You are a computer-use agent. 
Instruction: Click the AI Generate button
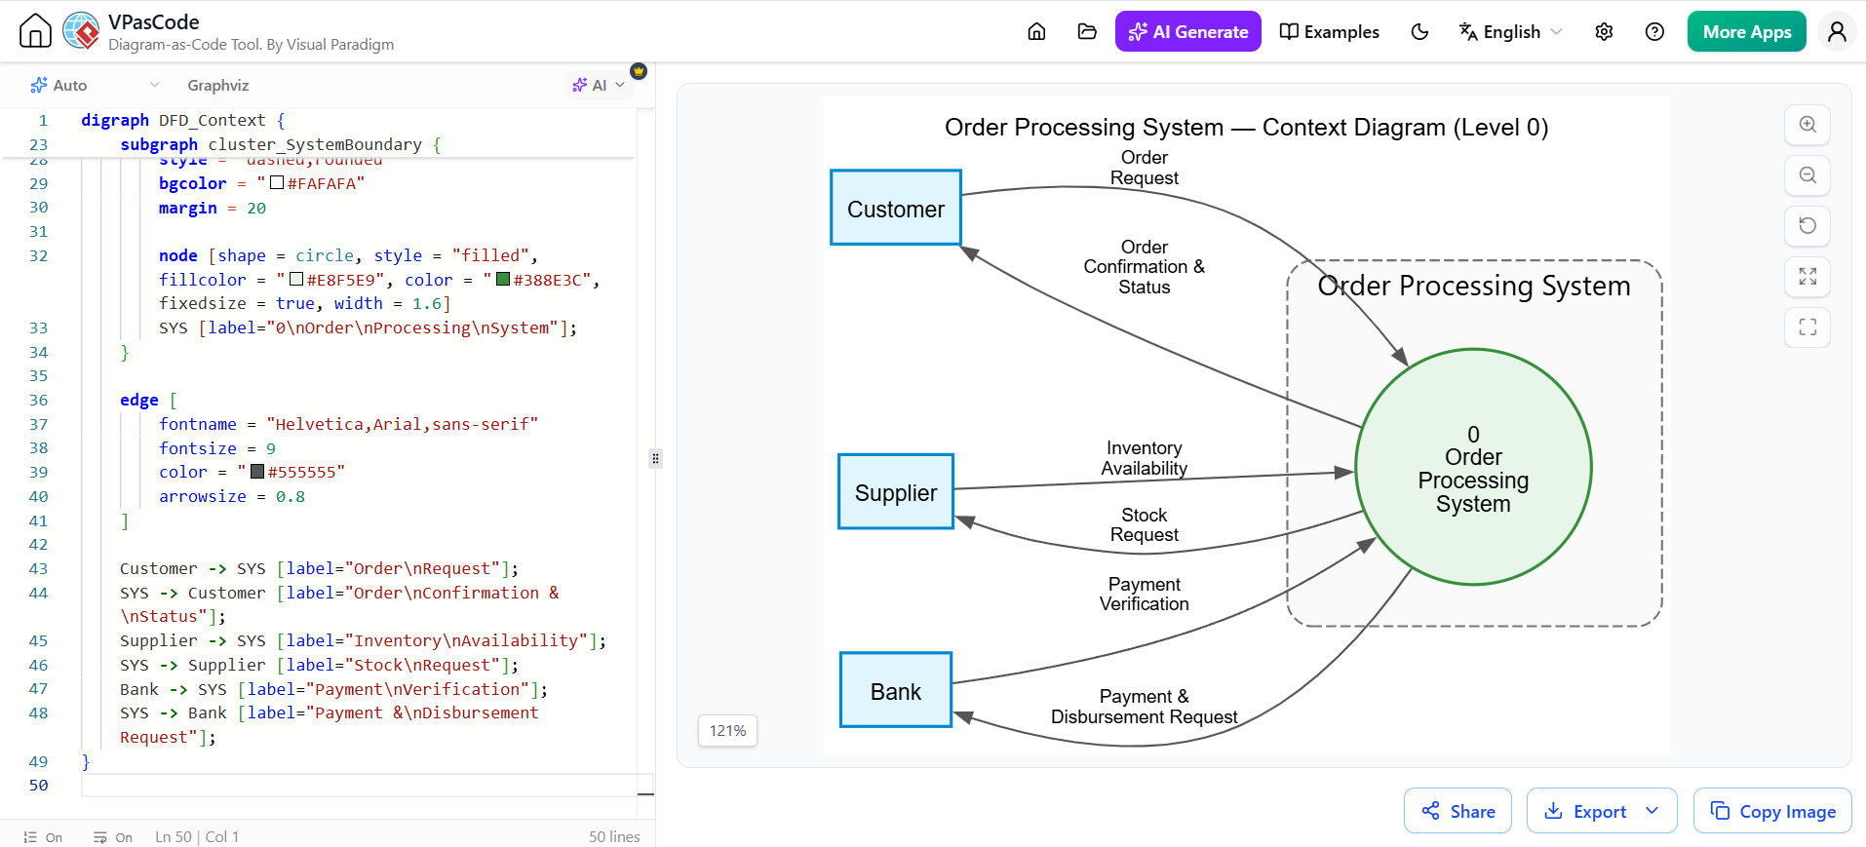(x=1187, y=31)
